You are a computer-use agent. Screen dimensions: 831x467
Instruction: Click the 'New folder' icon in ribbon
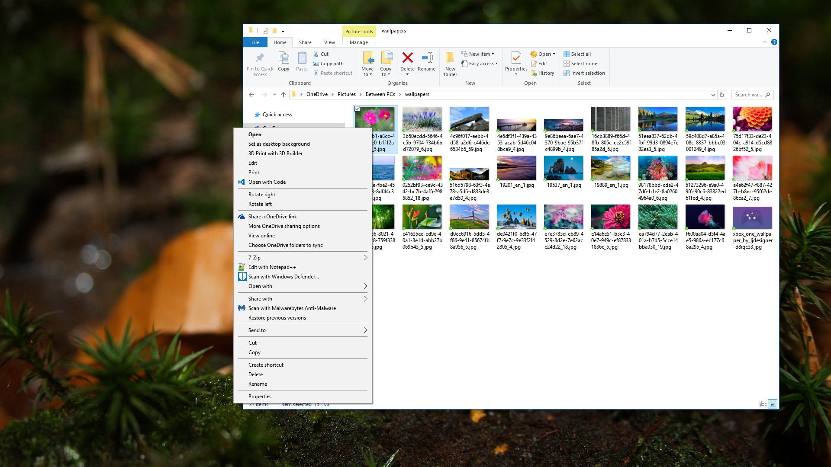point(450,63)
